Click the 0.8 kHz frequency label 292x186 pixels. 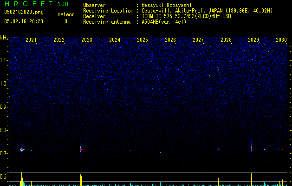pos(4,130)
